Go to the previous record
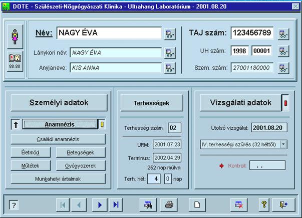302x218 pixels. tap(79, 205)
